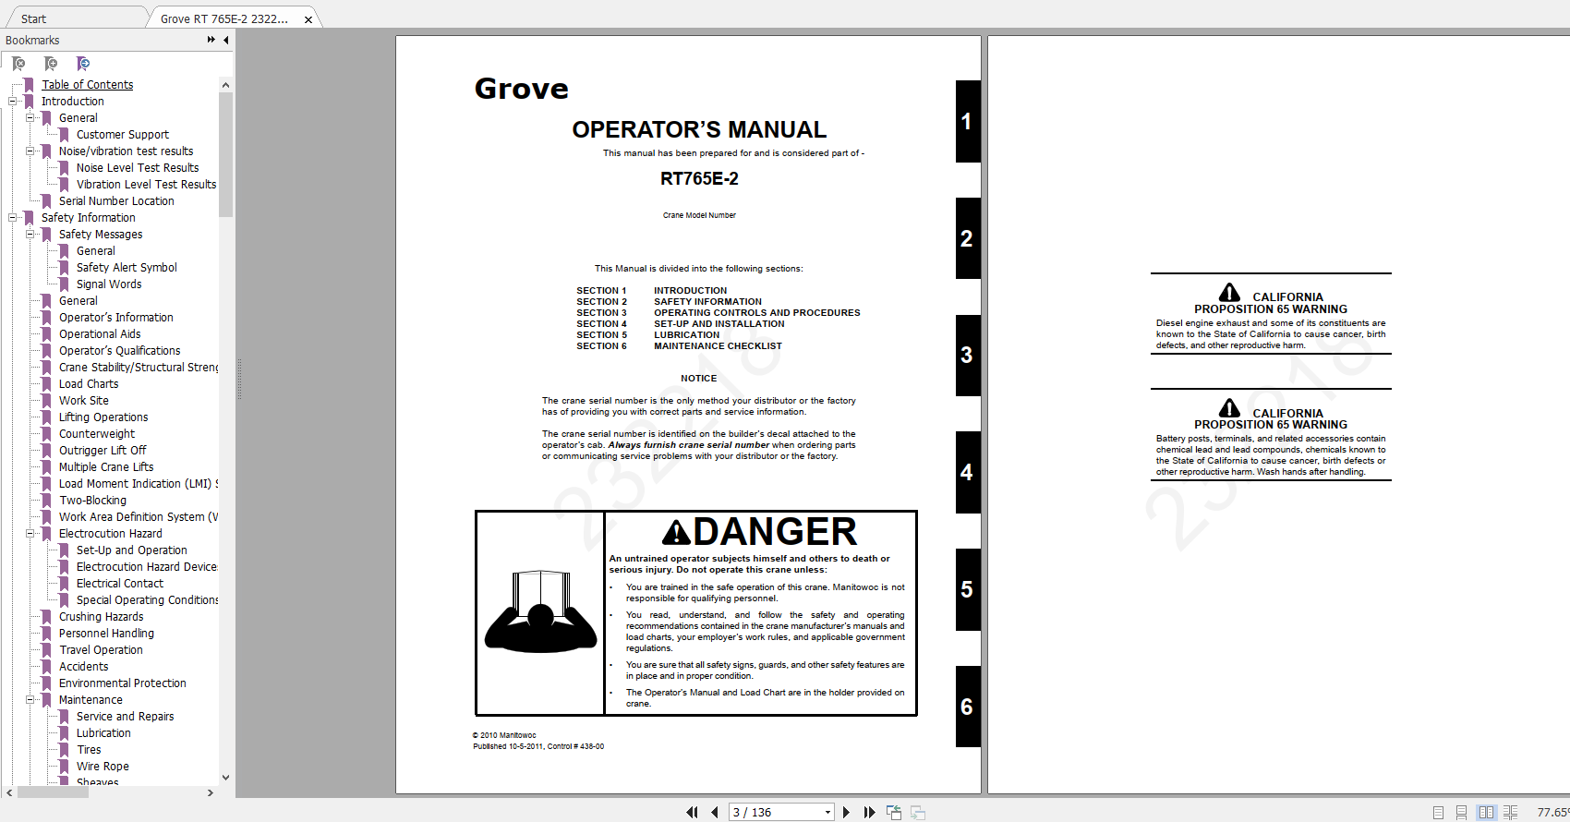This screenshot has width=1570, height=822.
Task: Select the Travel Operation bookmark
Action: [x=101, y=650]
